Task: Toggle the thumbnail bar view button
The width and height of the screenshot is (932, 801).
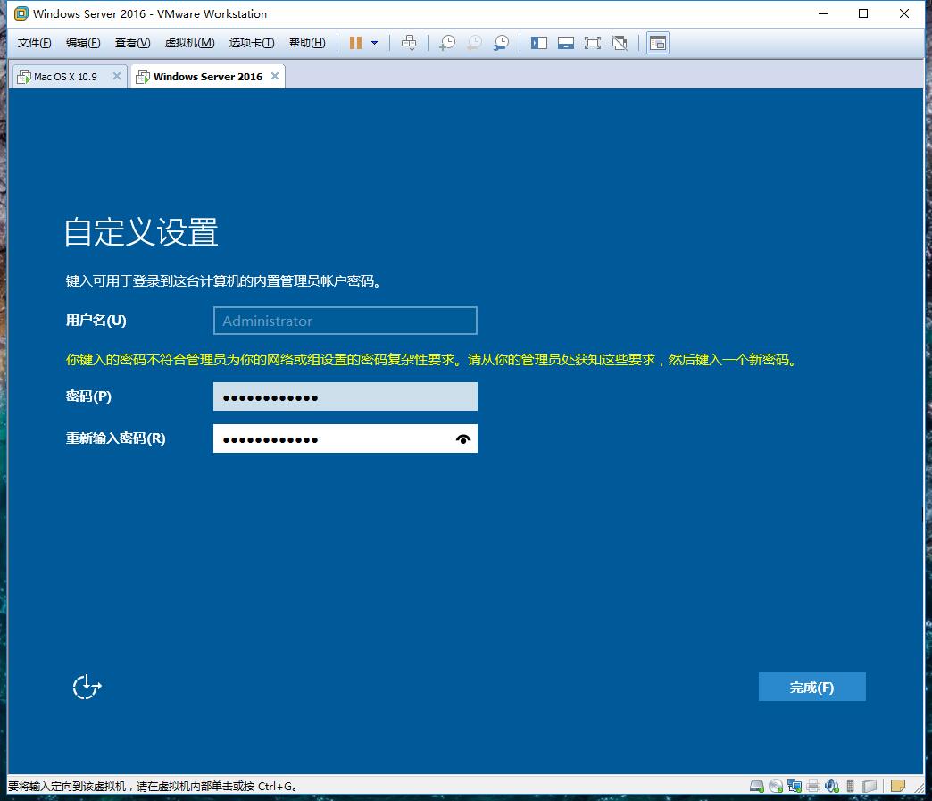Action: (x=565, y=43)
